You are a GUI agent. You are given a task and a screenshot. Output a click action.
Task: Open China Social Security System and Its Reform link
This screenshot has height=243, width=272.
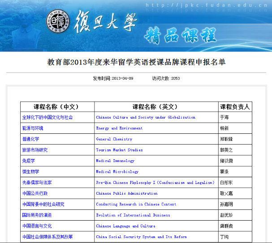[x=142, y=237]
